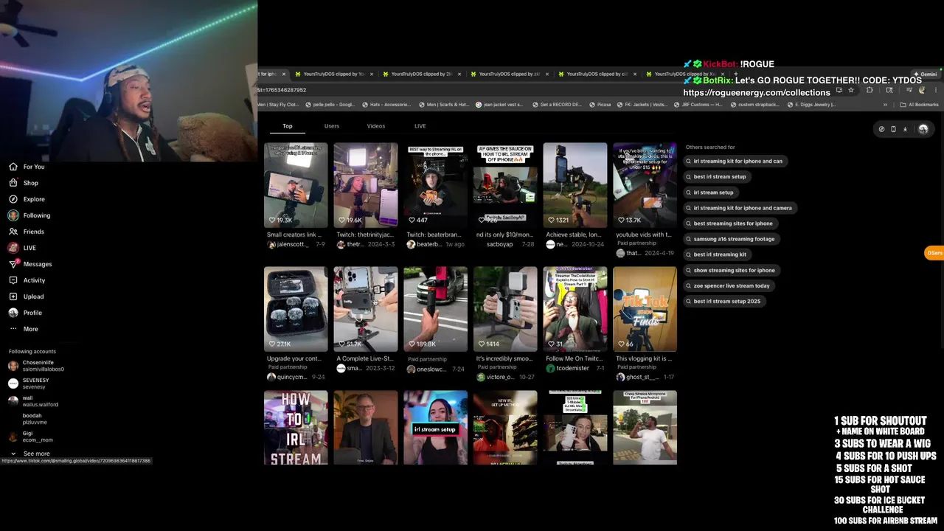Image resolution: width=944 pixels, height=531 pixels.
Task: Open the Explore compass icon
Action: click(13, 199)
